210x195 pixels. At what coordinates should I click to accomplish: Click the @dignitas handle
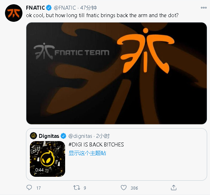80,136
